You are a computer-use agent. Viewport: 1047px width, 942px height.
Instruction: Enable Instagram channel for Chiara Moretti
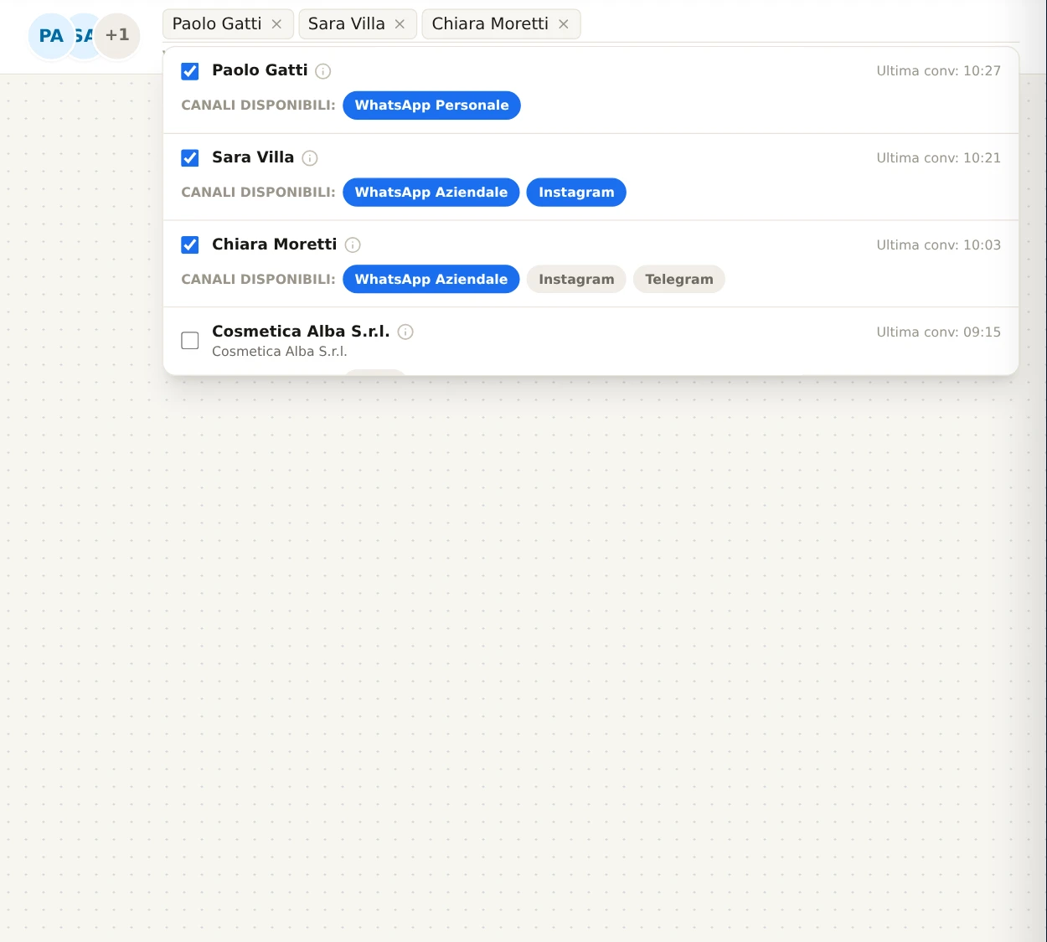click(x=576, y=280)
